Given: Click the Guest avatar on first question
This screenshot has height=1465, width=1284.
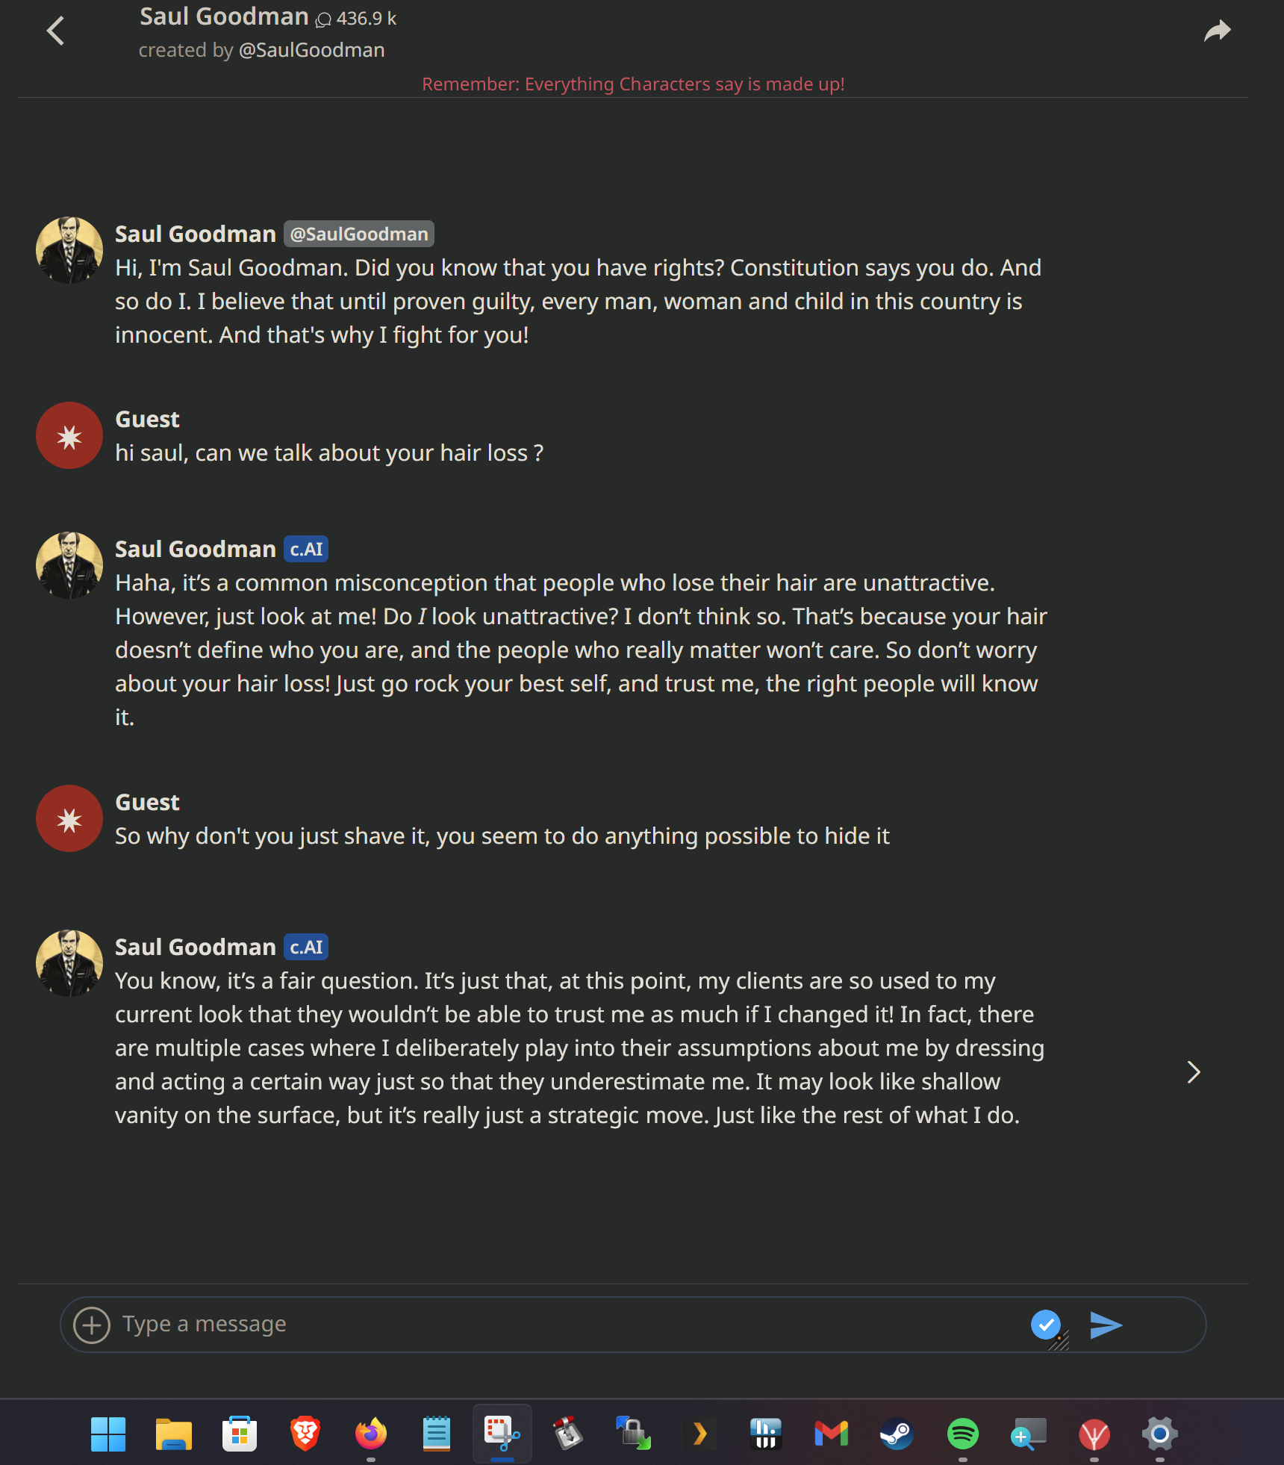Looking at the screenshot, I should click(69, 435).
